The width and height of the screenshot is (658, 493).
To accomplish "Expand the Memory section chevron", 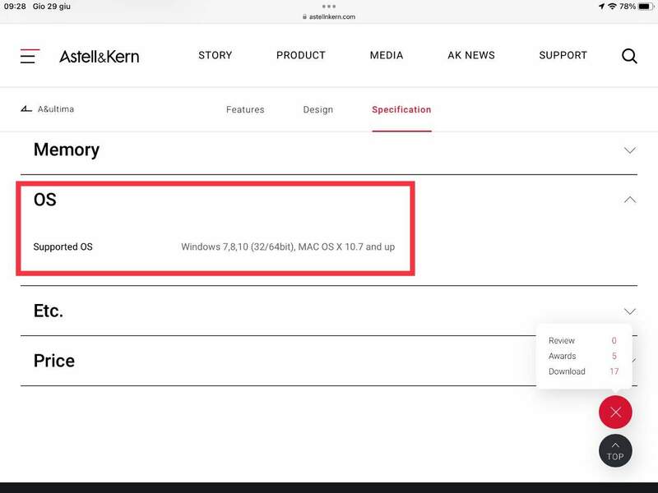I will click(x=629, y=150).
